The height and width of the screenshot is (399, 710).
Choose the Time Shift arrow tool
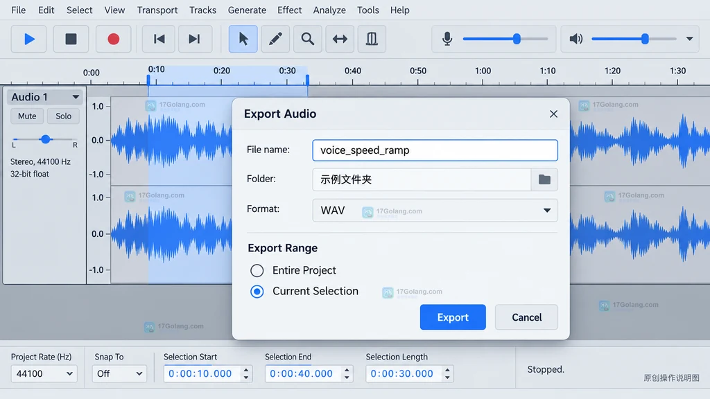[340, 39]
